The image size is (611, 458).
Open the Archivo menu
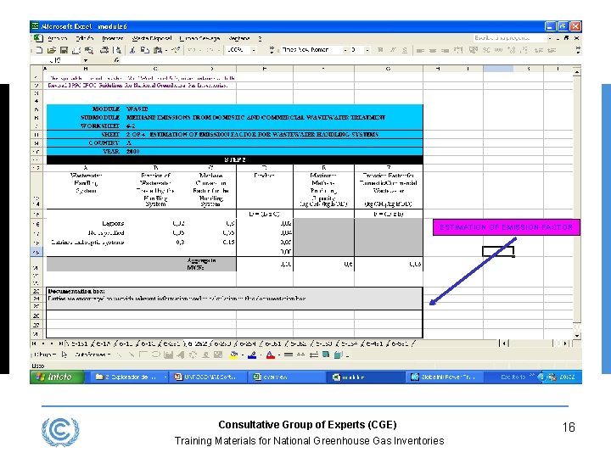(58, 38)
